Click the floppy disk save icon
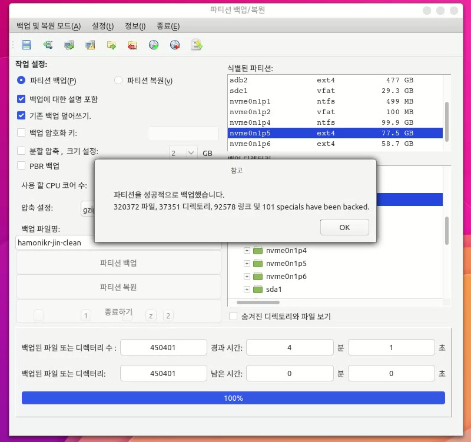The height and width of the screenshot is (442, 471). click(x=26, y=45)
